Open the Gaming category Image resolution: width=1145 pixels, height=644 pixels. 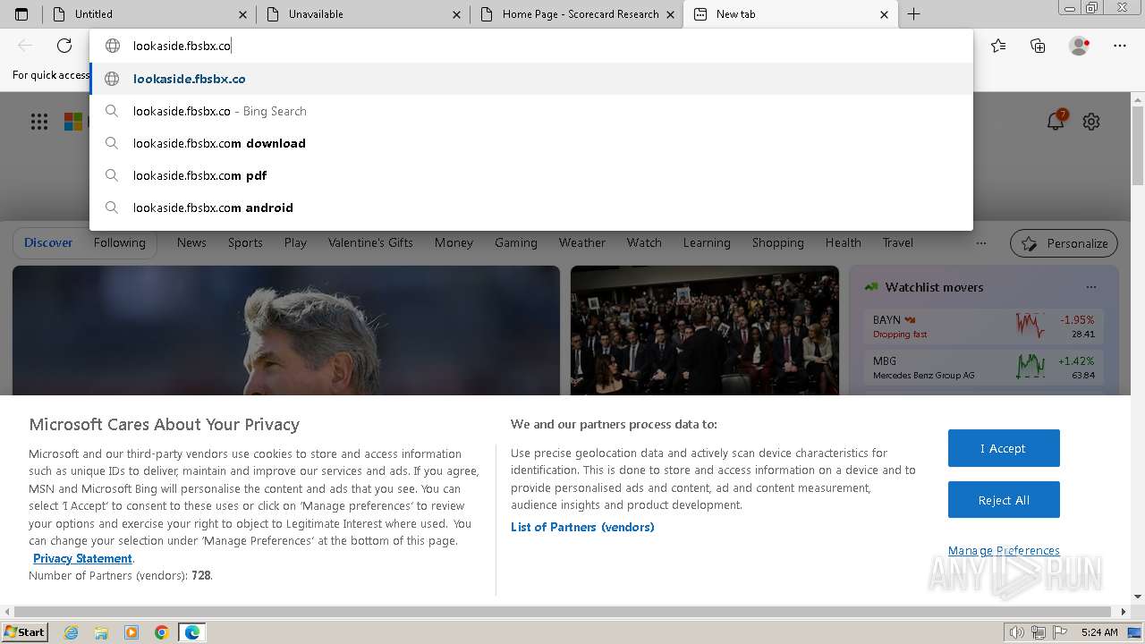(x=516, y=242)
